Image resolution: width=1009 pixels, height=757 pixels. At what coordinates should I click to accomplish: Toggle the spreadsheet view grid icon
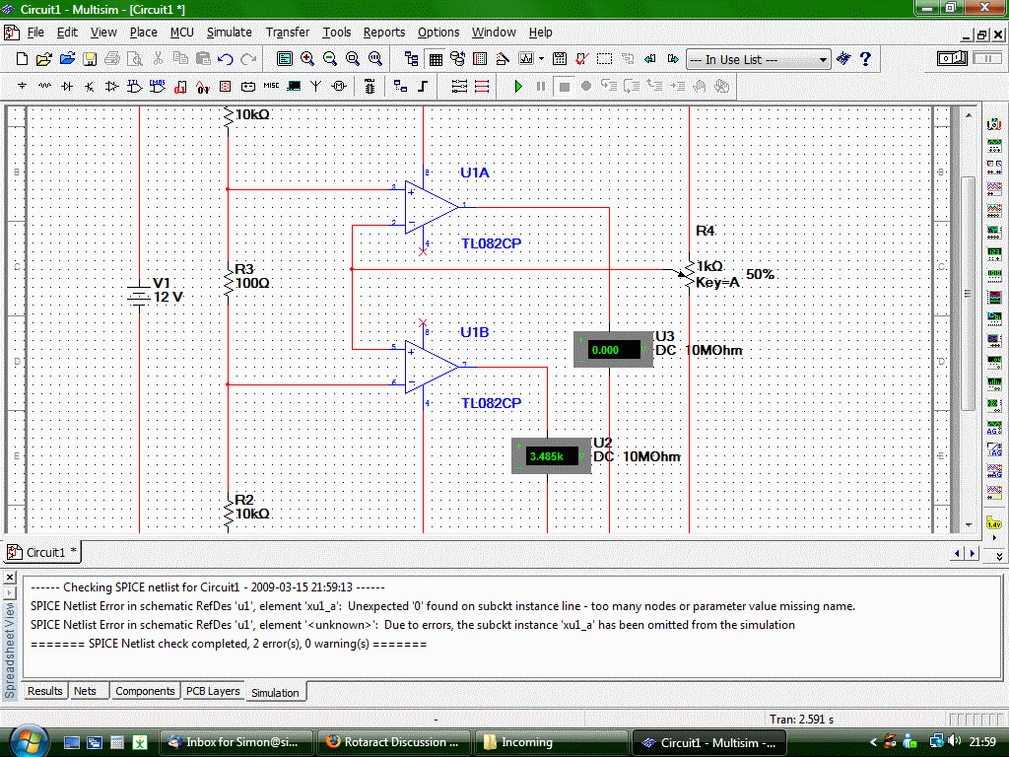(435, 59)
